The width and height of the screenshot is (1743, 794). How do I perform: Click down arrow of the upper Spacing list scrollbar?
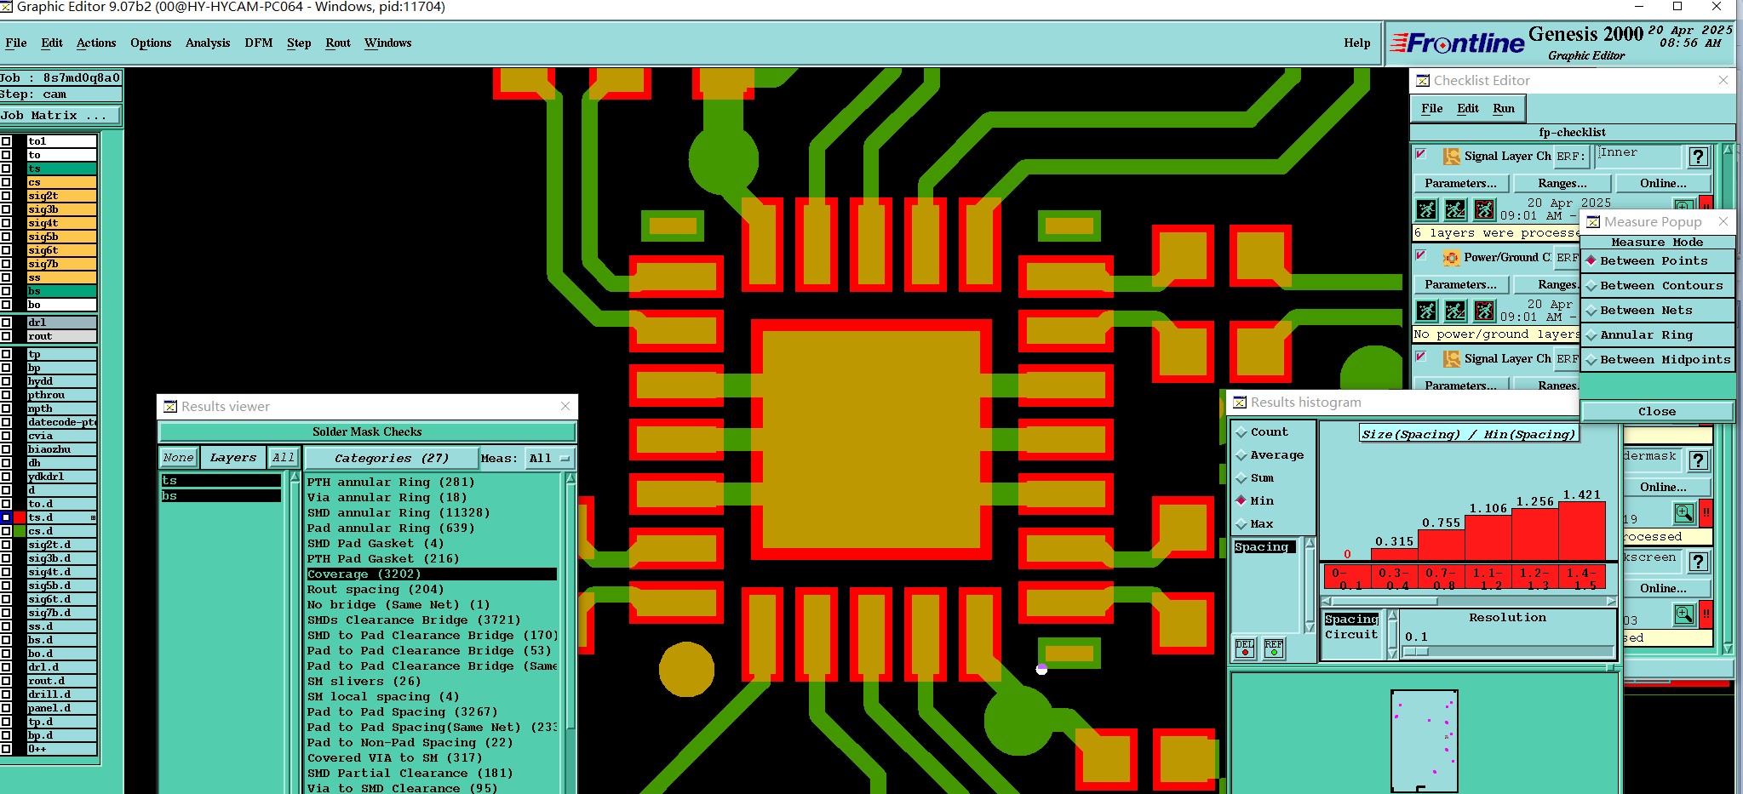coord(1310,627)
